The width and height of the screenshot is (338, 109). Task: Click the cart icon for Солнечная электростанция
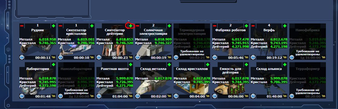[169, 57]
